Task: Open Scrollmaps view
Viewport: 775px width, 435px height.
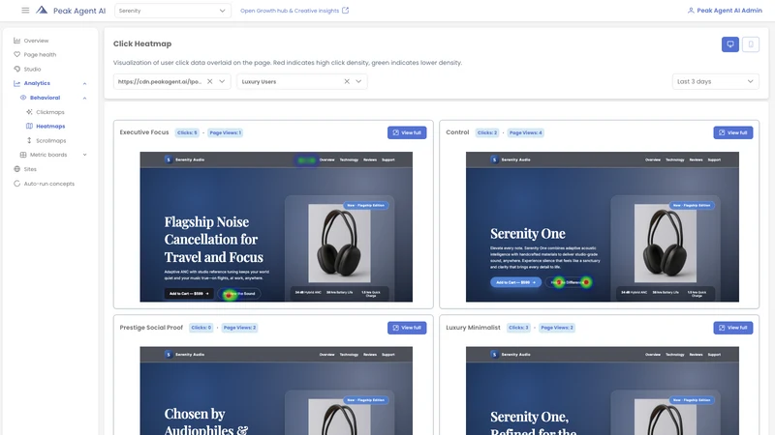Action: (x=51, y=140)
